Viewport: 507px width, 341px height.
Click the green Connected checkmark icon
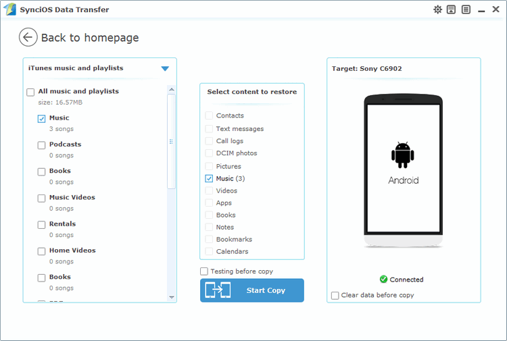[x=383, y=279]
